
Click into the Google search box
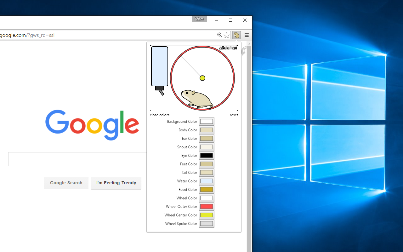77,159
